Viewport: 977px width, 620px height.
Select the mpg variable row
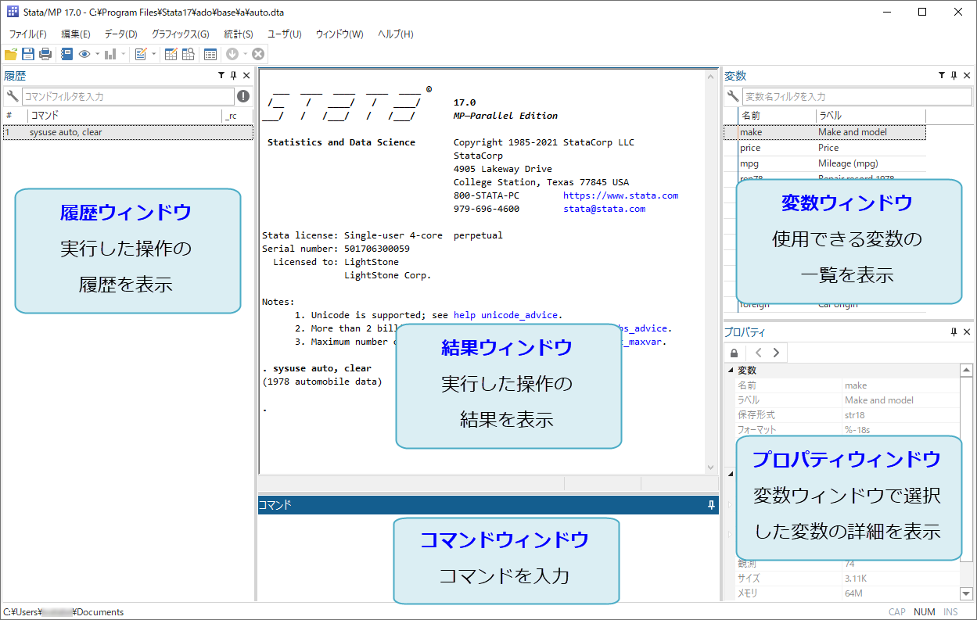[824, 163]
